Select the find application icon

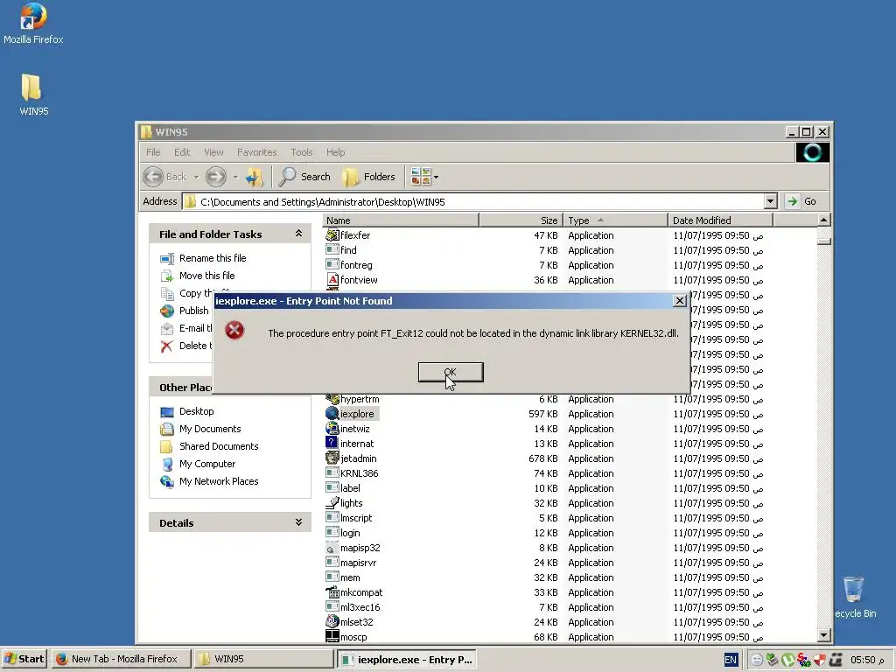[x=332, y=249]
